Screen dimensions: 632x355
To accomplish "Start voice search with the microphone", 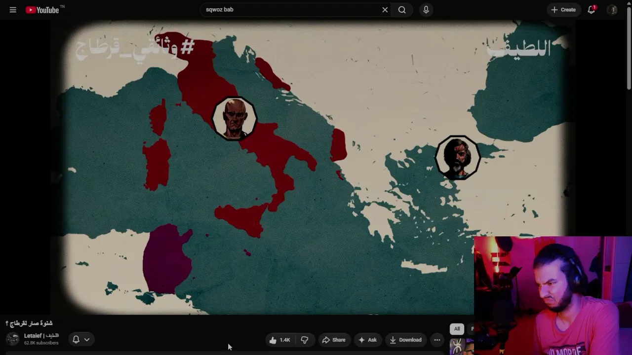I will point(426,10).
